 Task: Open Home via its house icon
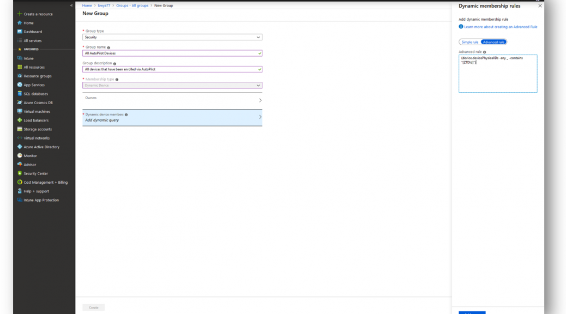tap(20, 23)
